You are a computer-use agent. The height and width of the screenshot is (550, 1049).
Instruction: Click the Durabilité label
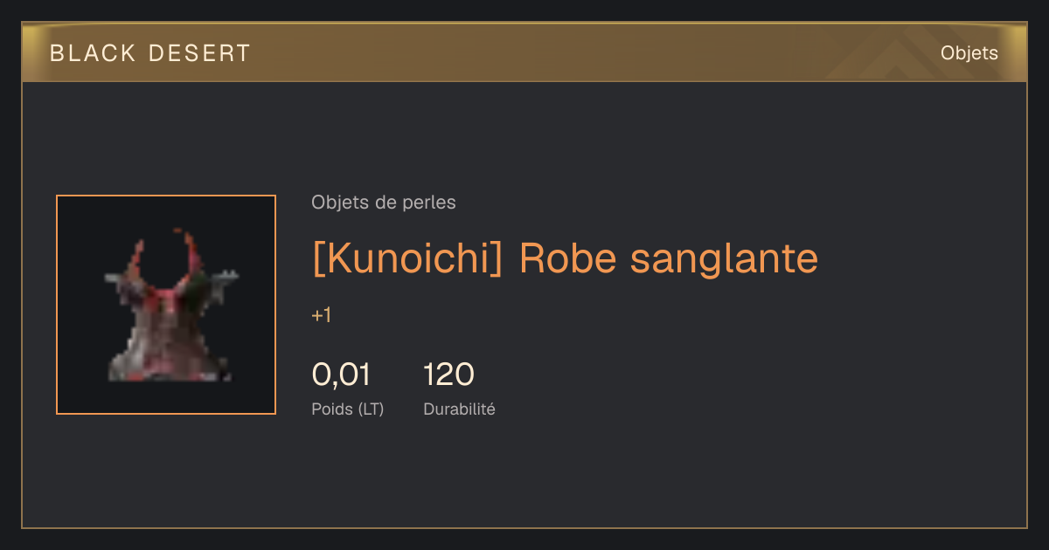[x=459, y=409]
